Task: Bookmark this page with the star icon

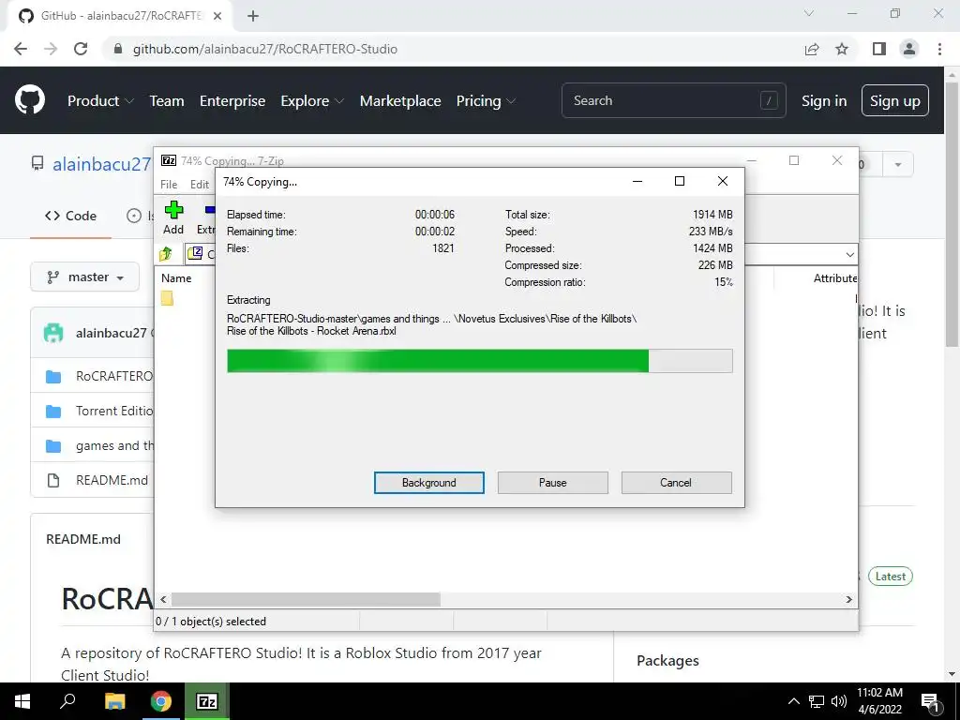Action: [842, 49]
